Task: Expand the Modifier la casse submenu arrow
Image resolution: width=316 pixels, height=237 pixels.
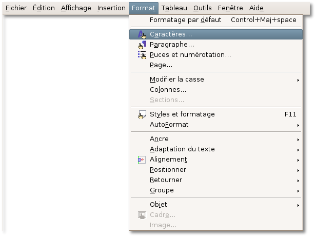Action: 298,80
